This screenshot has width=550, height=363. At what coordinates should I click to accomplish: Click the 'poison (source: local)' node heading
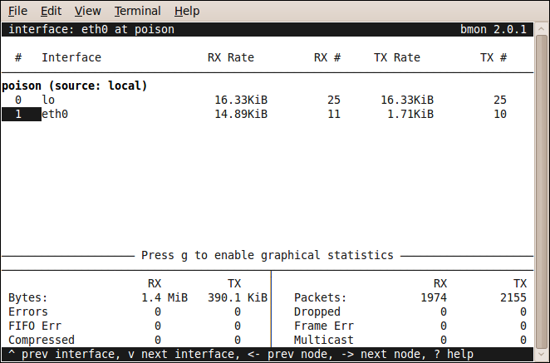(x=75, y=86)
